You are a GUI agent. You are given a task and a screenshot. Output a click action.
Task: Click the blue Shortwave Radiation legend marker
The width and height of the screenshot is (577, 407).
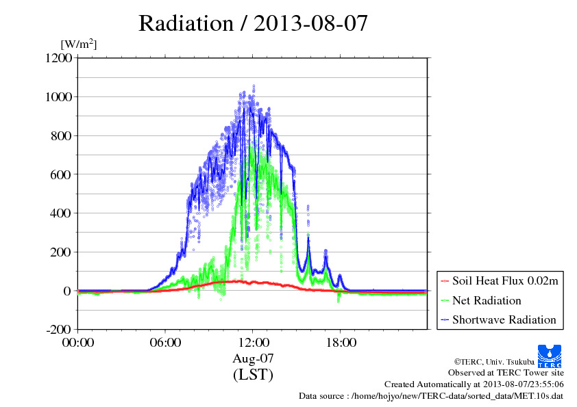click(x=445, y=320)
